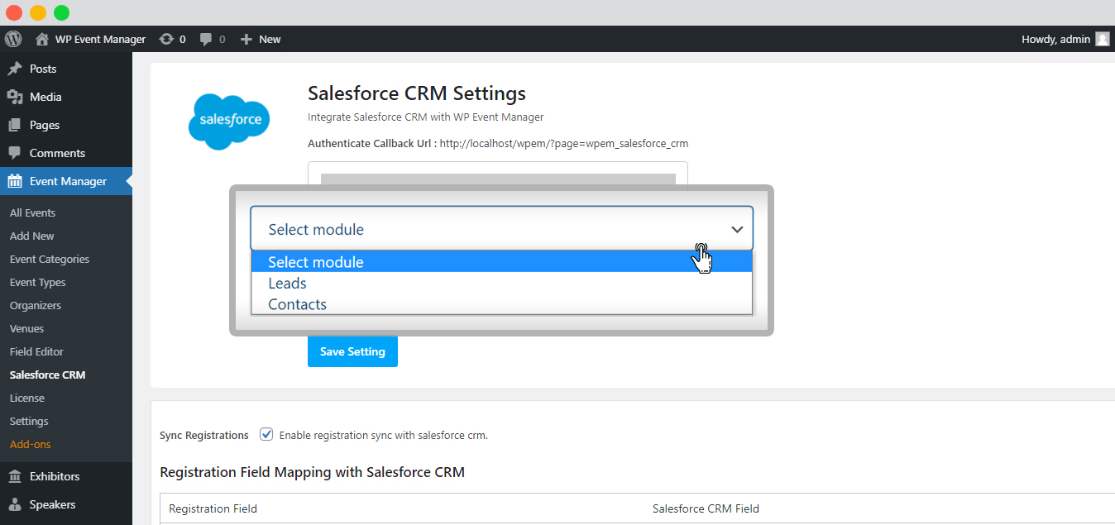The height and width of the screenshot is (525, 1115).
Task: Open Event Categories submenu
Action: (50, 259)
